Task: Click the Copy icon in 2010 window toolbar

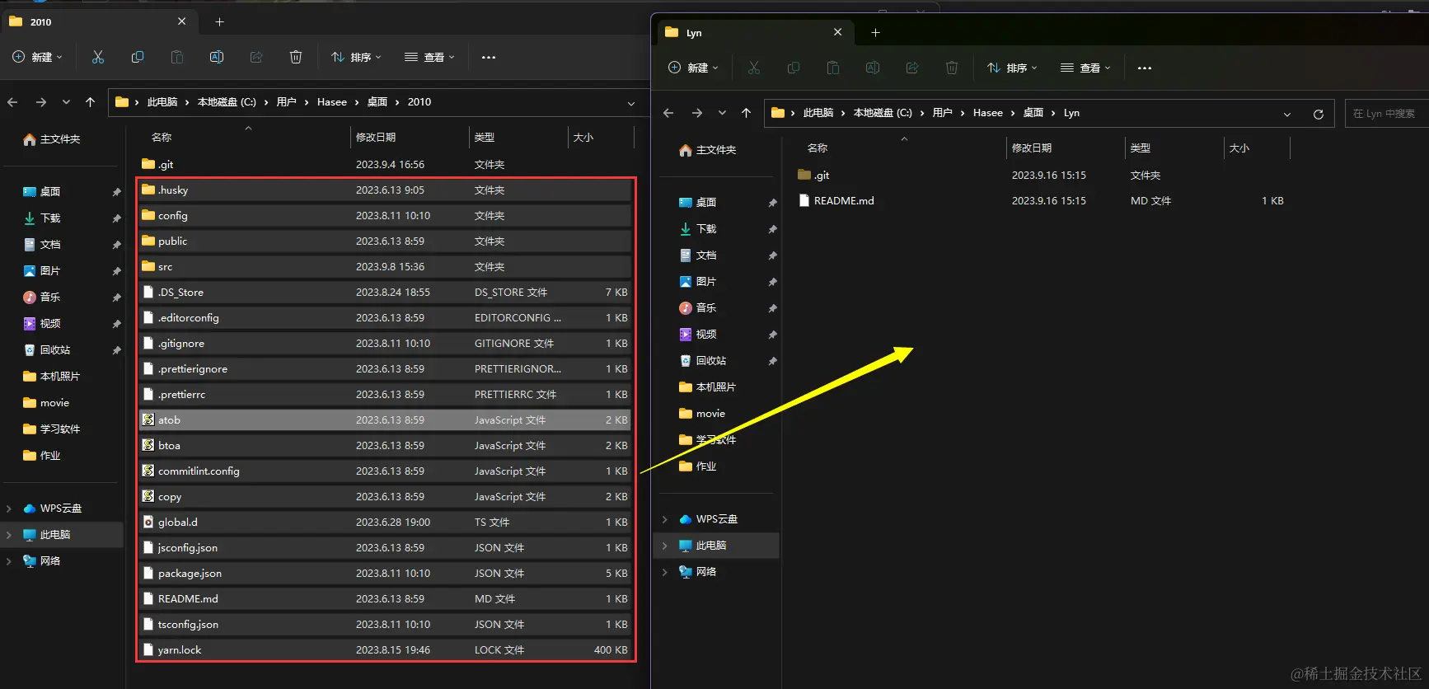Action: point(138,57)
